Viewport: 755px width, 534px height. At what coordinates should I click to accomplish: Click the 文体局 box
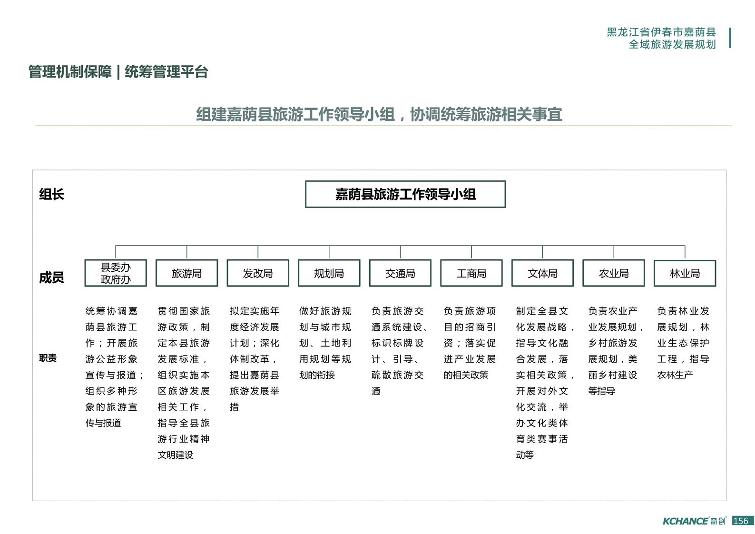point(542,273)
